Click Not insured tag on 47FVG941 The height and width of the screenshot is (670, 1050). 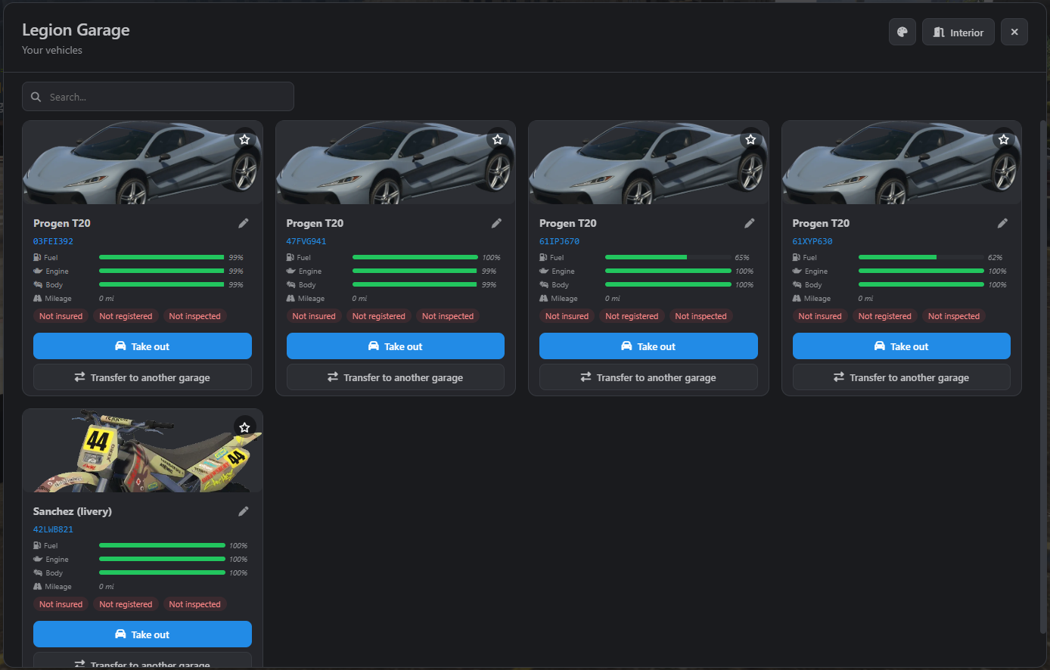point(314,316)
